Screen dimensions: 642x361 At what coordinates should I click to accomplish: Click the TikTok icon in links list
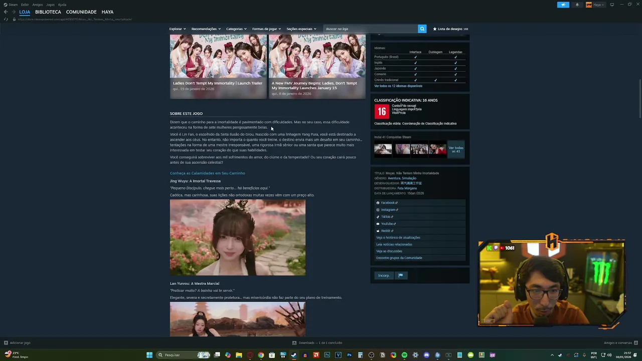coord(378,217)
